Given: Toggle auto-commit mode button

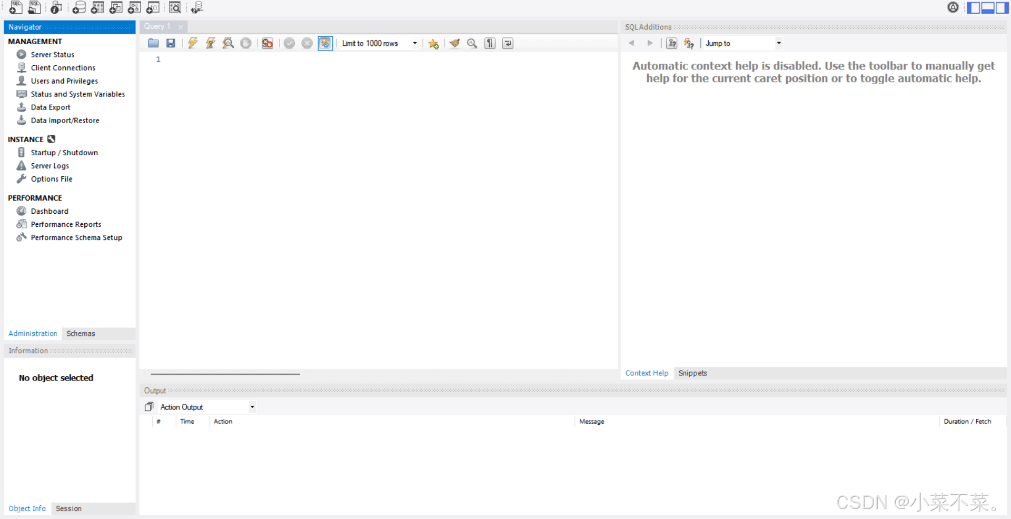Looking at the screenshot, I should click(x=325, y=43).
